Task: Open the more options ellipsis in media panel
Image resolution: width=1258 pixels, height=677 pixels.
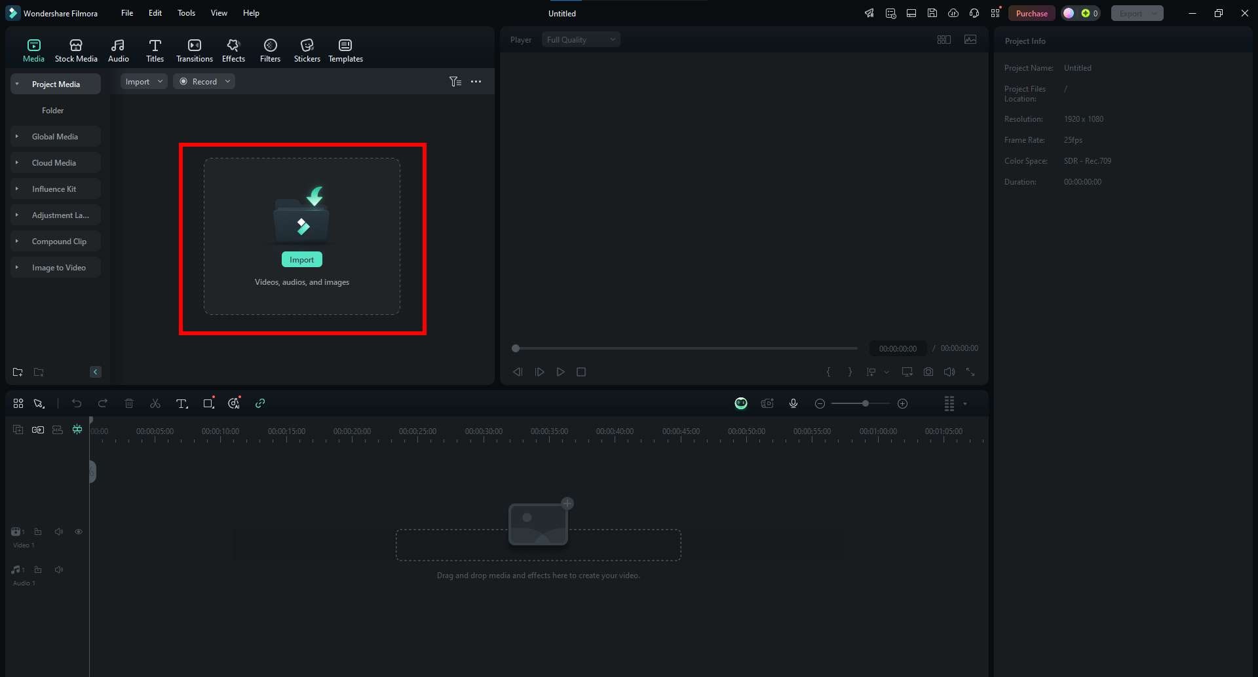Action: point(476,82)
